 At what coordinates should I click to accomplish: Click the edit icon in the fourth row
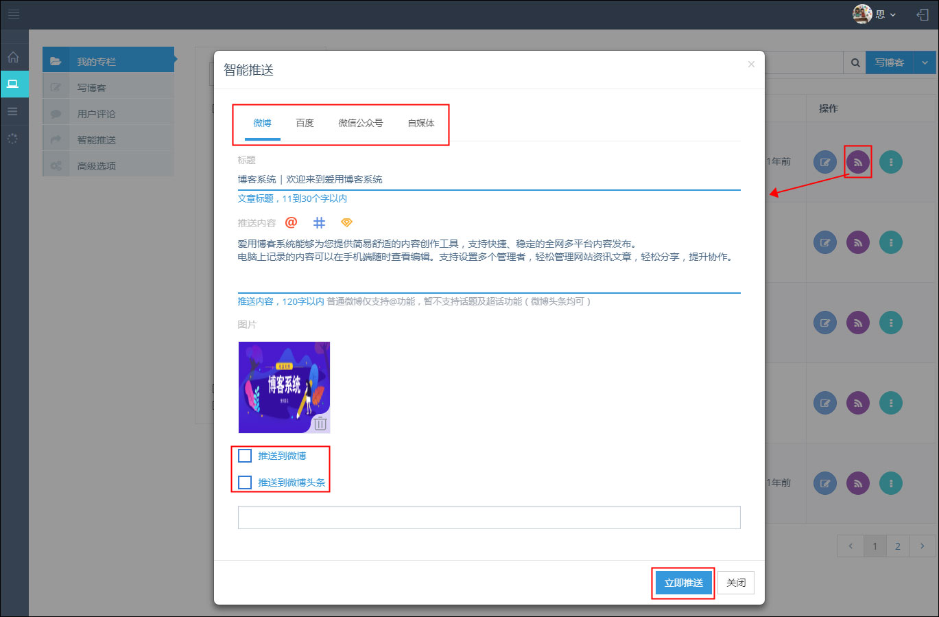click(825, 403)
